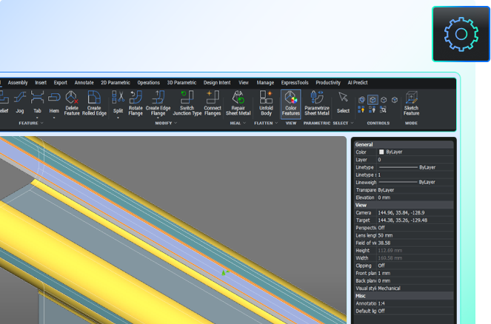491x324 pixels.
Task: Run the Repair Sheet Metal tool
Action: pos(238,103)
